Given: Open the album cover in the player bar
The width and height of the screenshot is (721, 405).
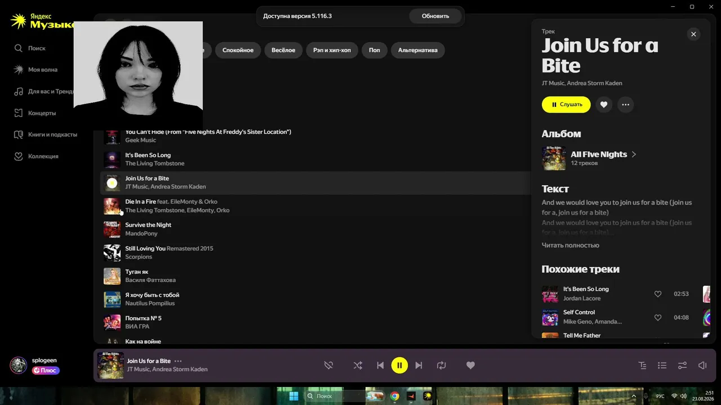Looking at the screenshot, I should pyautogui.click(x=110, y=366).
